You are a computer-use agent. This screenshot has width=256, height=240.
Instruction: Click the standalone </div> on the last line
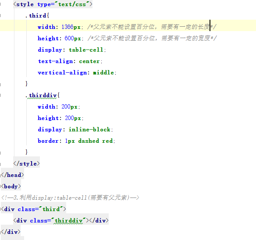[11, 232]
